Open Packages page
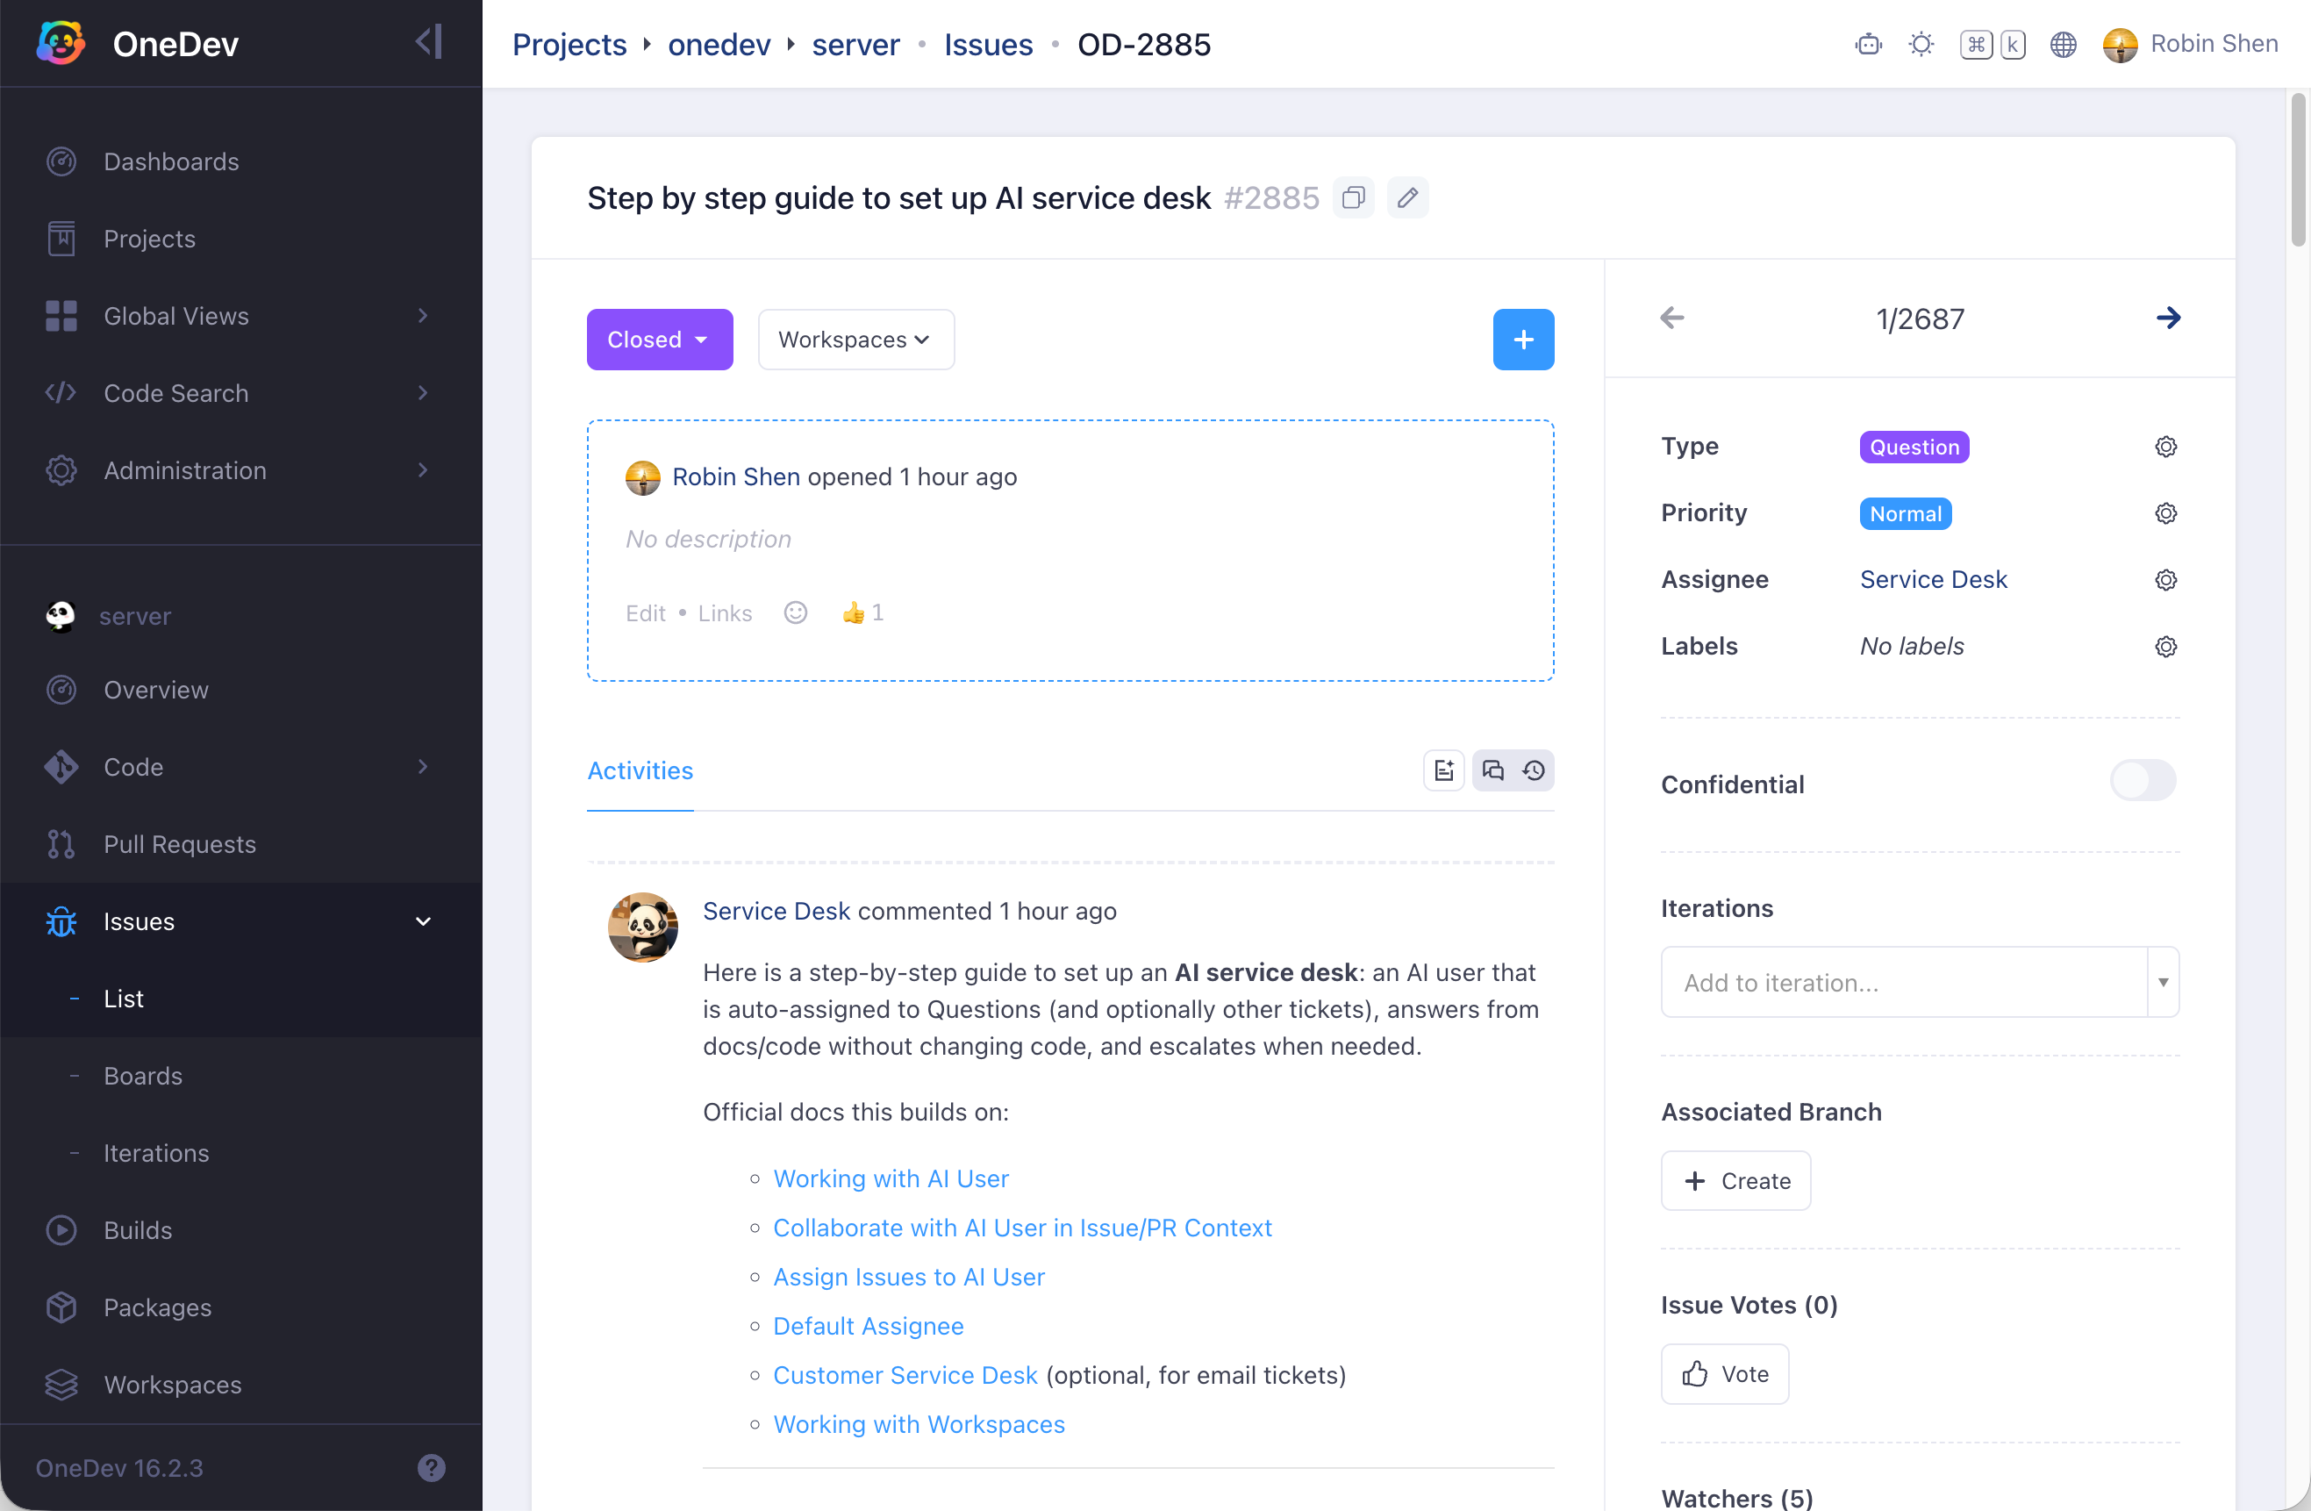 (240, 1307)
